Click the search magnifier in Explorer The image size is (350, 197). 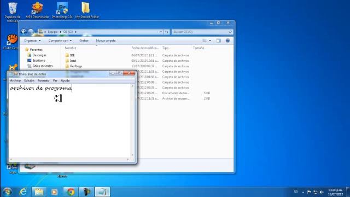coord(230,32)
